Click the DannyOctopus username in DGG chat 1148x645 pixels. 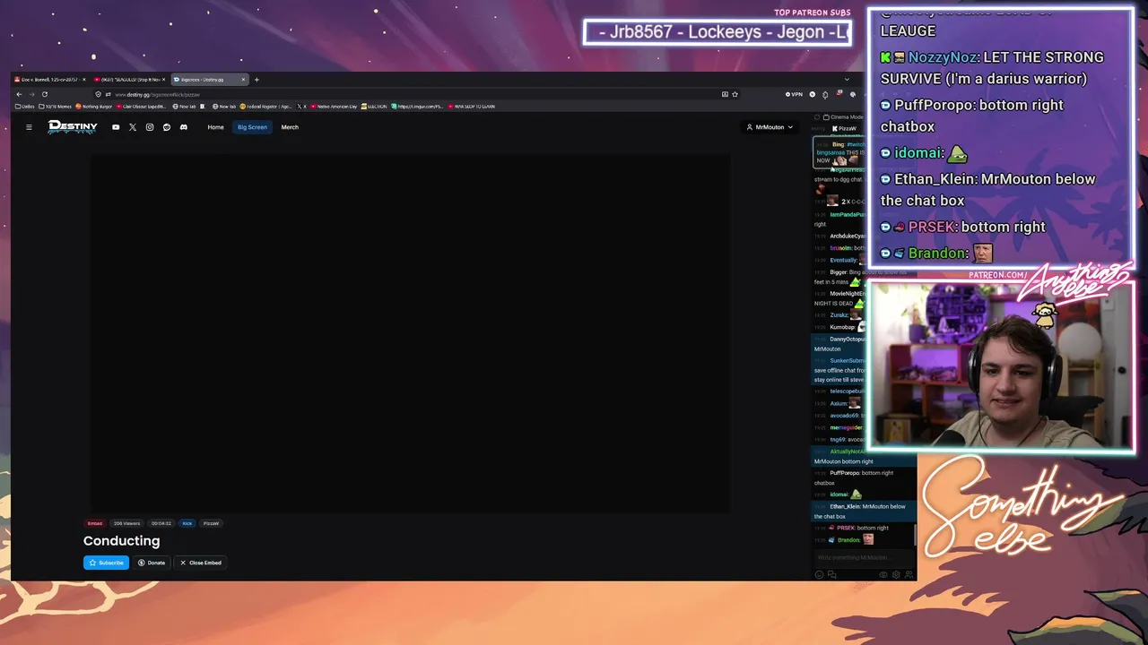(848, 340)
